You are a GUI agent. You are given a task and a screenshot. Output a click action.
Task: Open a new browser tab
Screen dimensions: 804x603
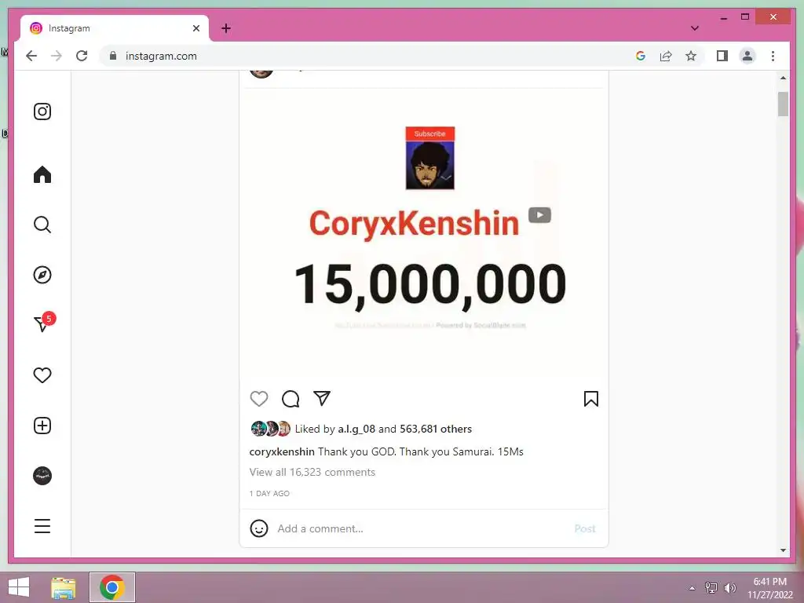pyautogui.click(x=226, y=28)
